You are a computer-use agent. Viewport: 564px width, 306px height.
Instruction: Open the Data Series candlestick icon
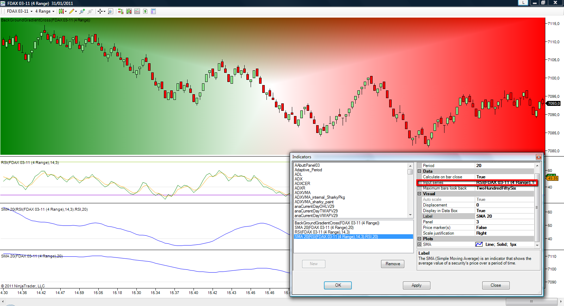click(129, 11)
